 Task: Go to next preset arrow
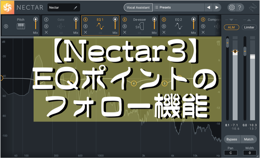coord(217,7)
